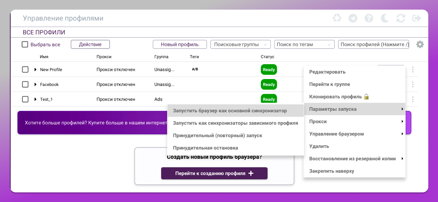Screen dimensions: 438x202
Task: Select Закрепить наверху menu entry
Action: coord(354,171)
